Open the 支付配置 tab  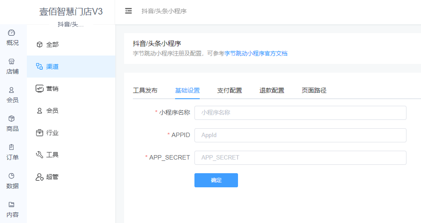pos(230,90)
